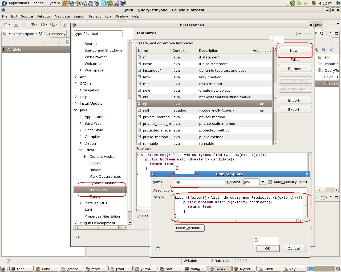Open the Navigate menu
This screenshot has width=341, height=272.
[62, 16]
